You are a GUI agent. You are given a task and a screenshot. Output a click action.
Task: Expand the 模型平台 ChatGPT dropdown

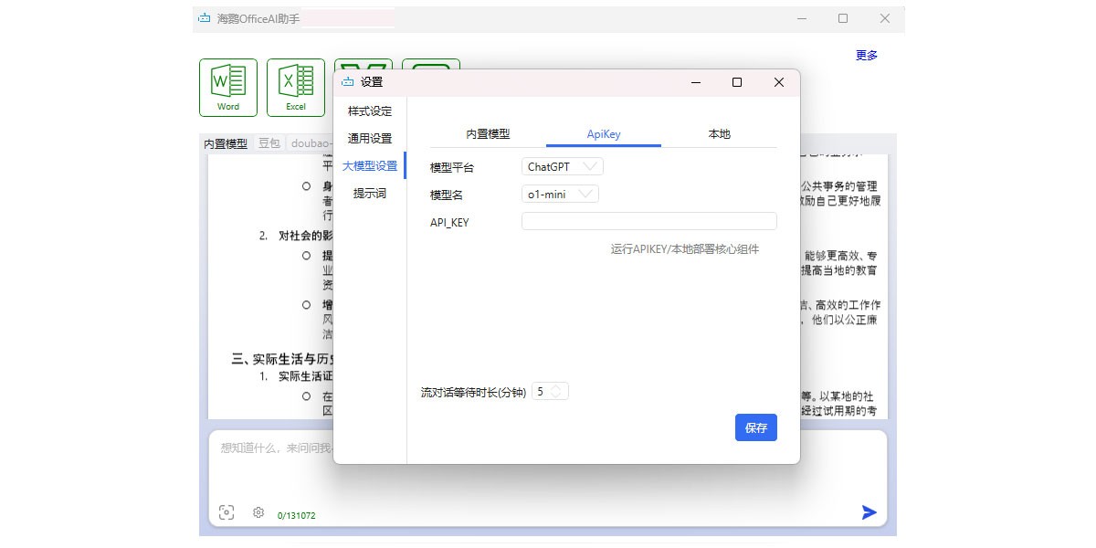(563, 167)
